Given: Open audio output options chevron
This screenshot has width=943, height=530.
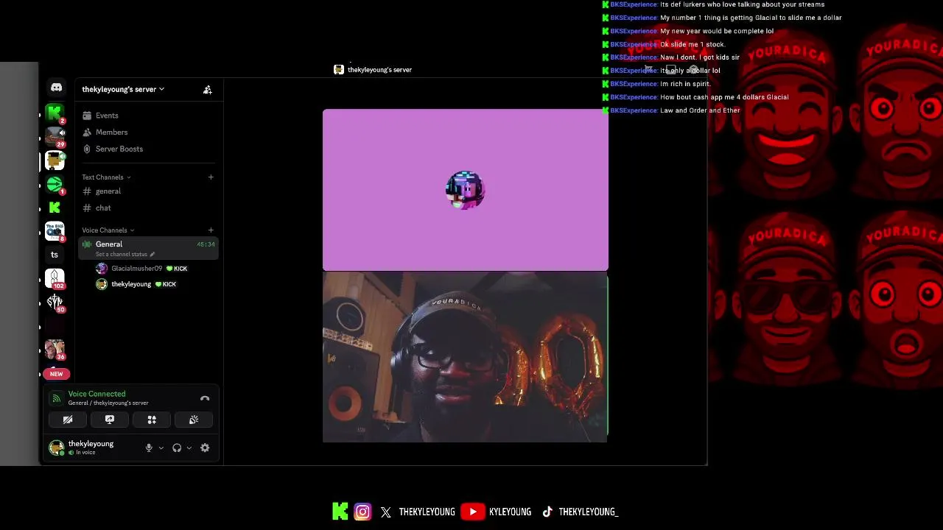Looking at the screenshot, I should tap(189, 448).
